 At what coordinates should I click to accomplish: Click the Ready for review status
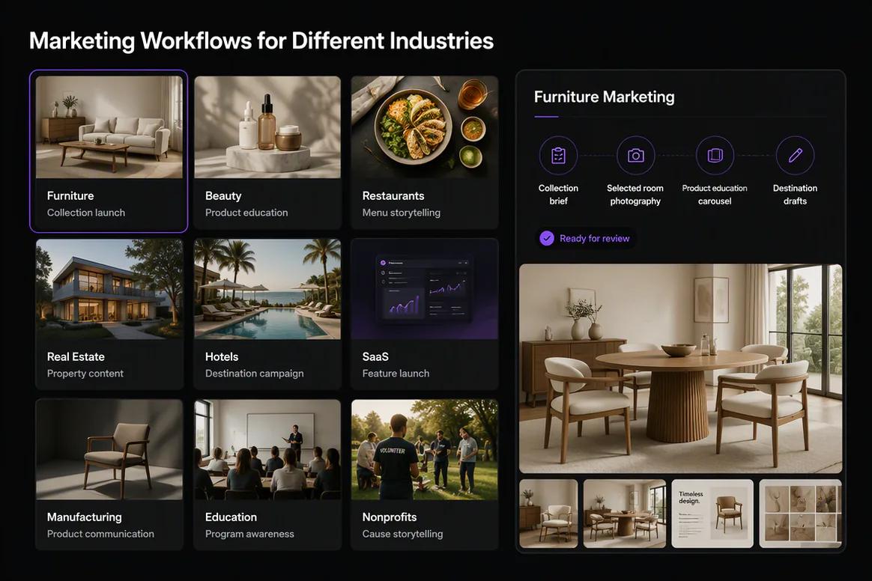(x=585, y=239)
